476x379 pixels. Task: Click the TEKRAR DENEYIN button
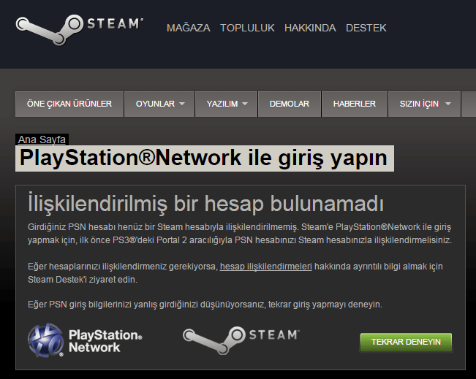tap(406, 342)
